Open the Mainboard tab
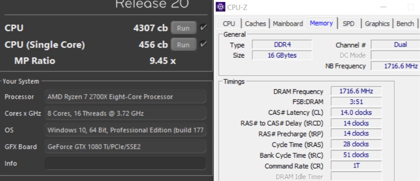The width and height of the screenshot is (420, 181). point(288,24)
